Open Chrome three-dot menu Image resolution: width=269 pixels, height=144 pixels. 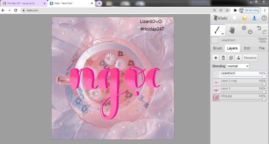click(265, 10)
